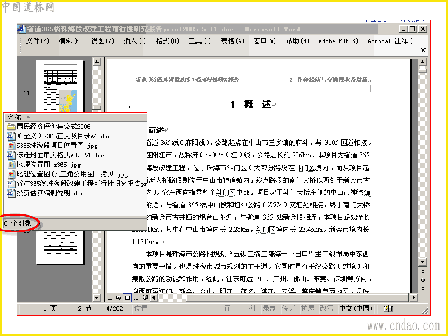Open the 格式(O) menu
448x336 pixels.
pyautogui.click(x=167, y=41)
